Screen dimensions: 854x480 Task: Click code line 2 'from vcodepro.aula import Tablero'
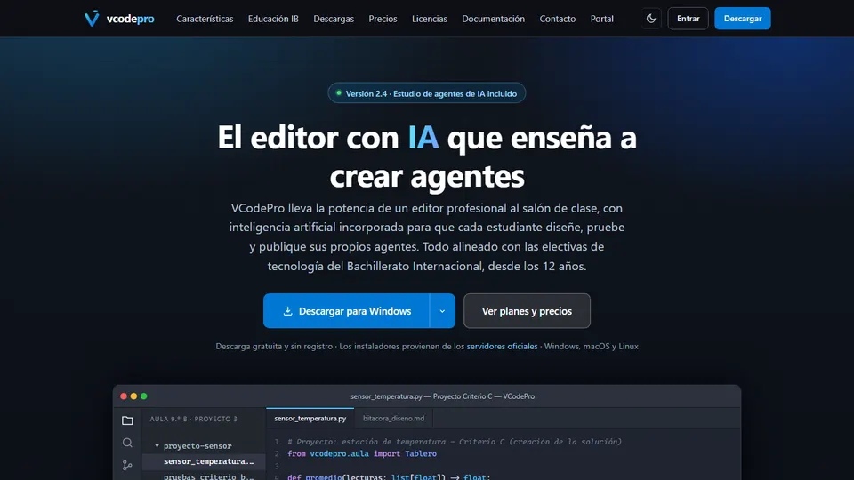[362, 453]
